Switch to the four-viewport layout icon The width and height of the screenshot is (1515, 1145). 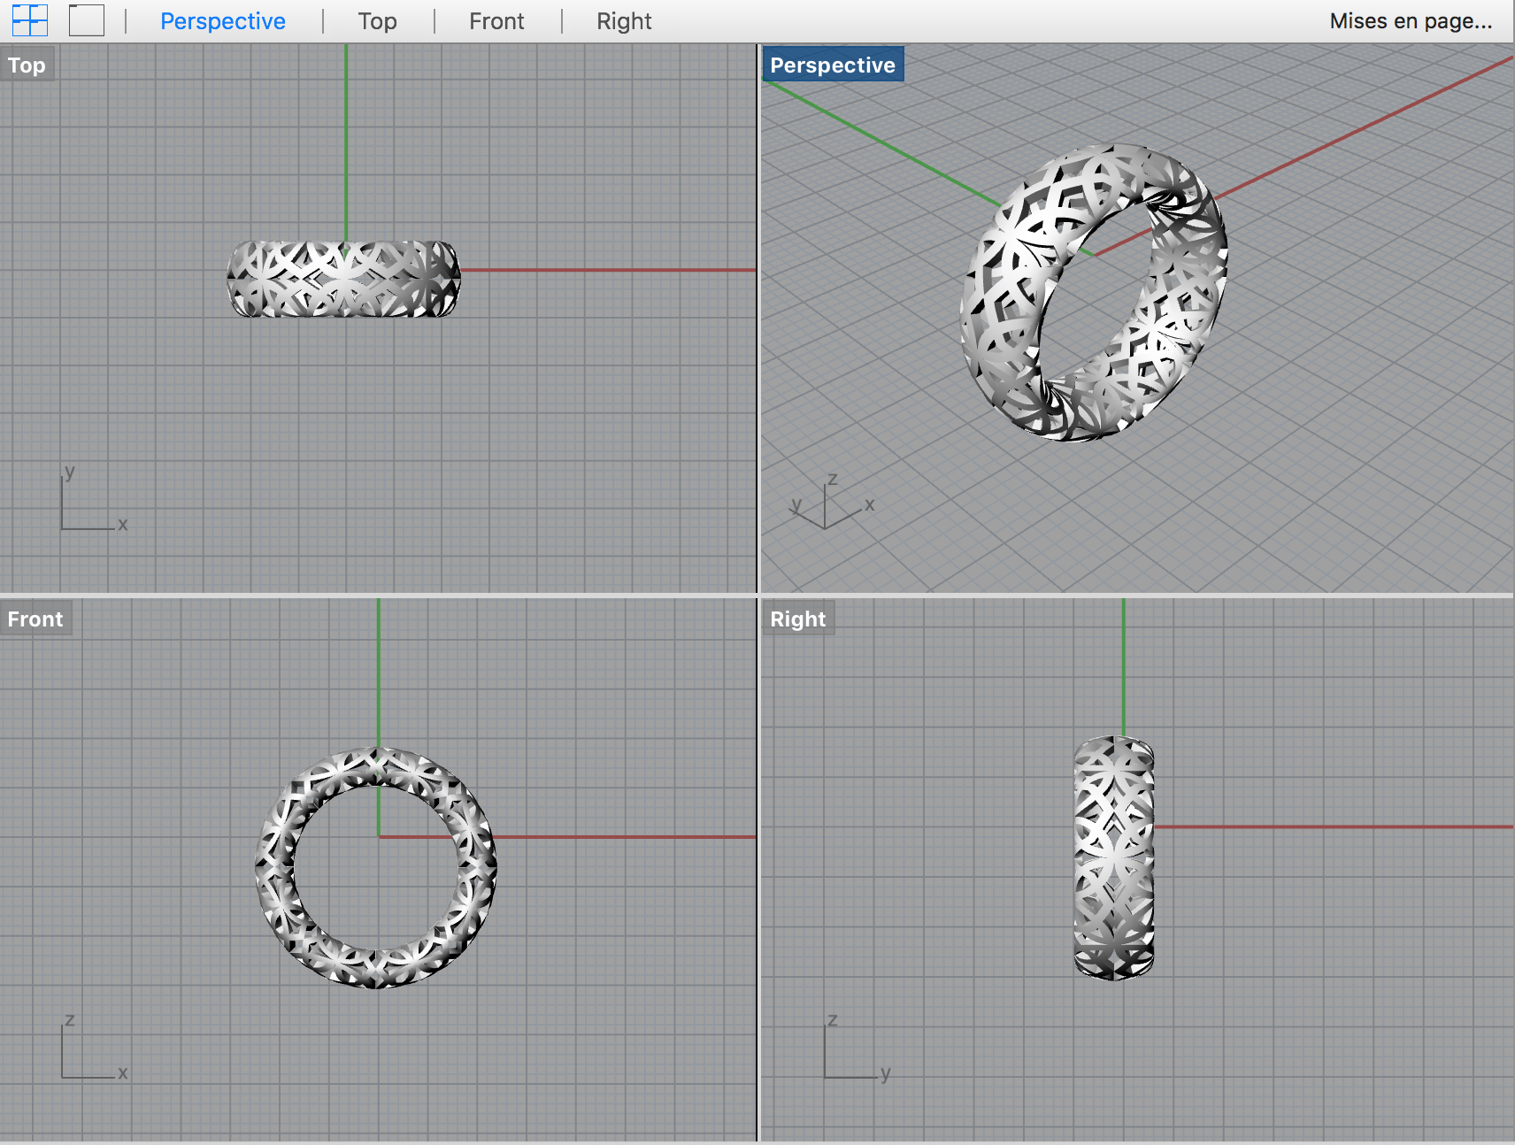click(x=29, y=20)
